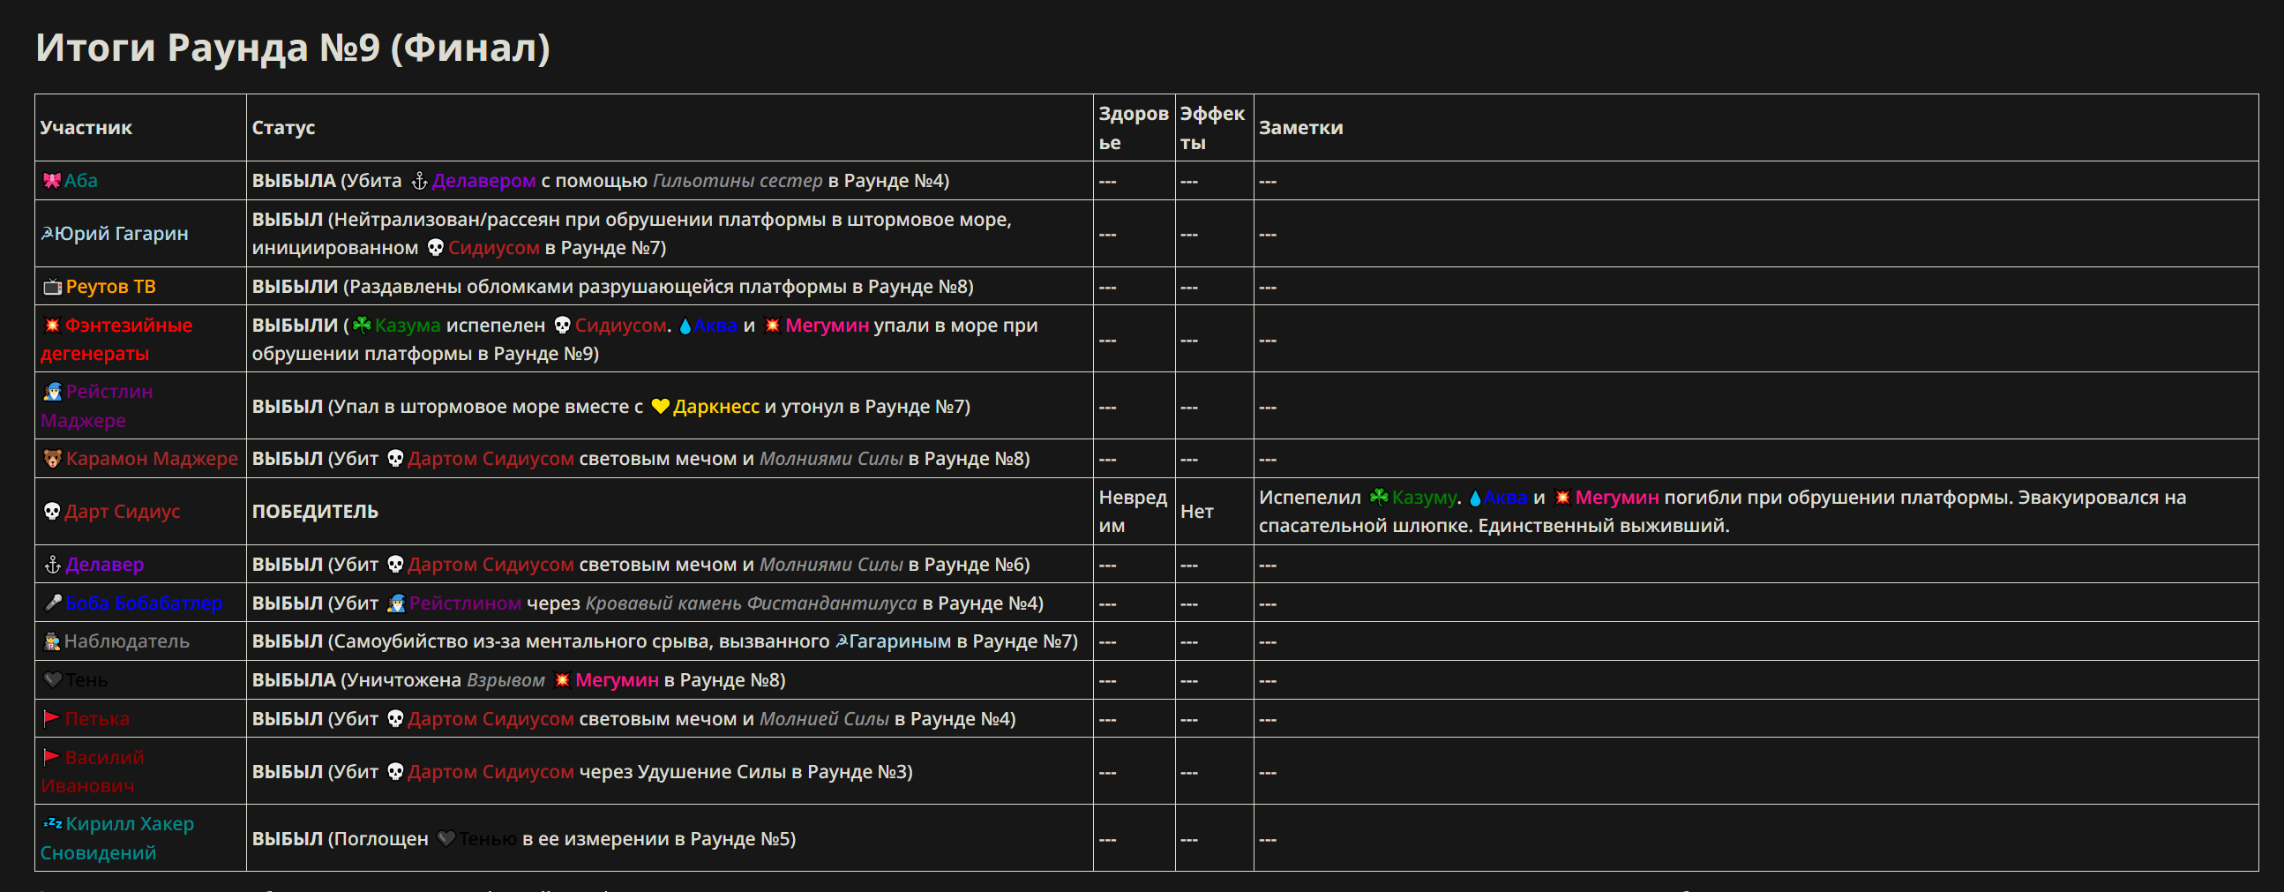Image resolution: width=2284 pixels, height=892 pixels.
Task: Click the name 'Кирилл Хакер Сновидений'
Action: point(117,838)
